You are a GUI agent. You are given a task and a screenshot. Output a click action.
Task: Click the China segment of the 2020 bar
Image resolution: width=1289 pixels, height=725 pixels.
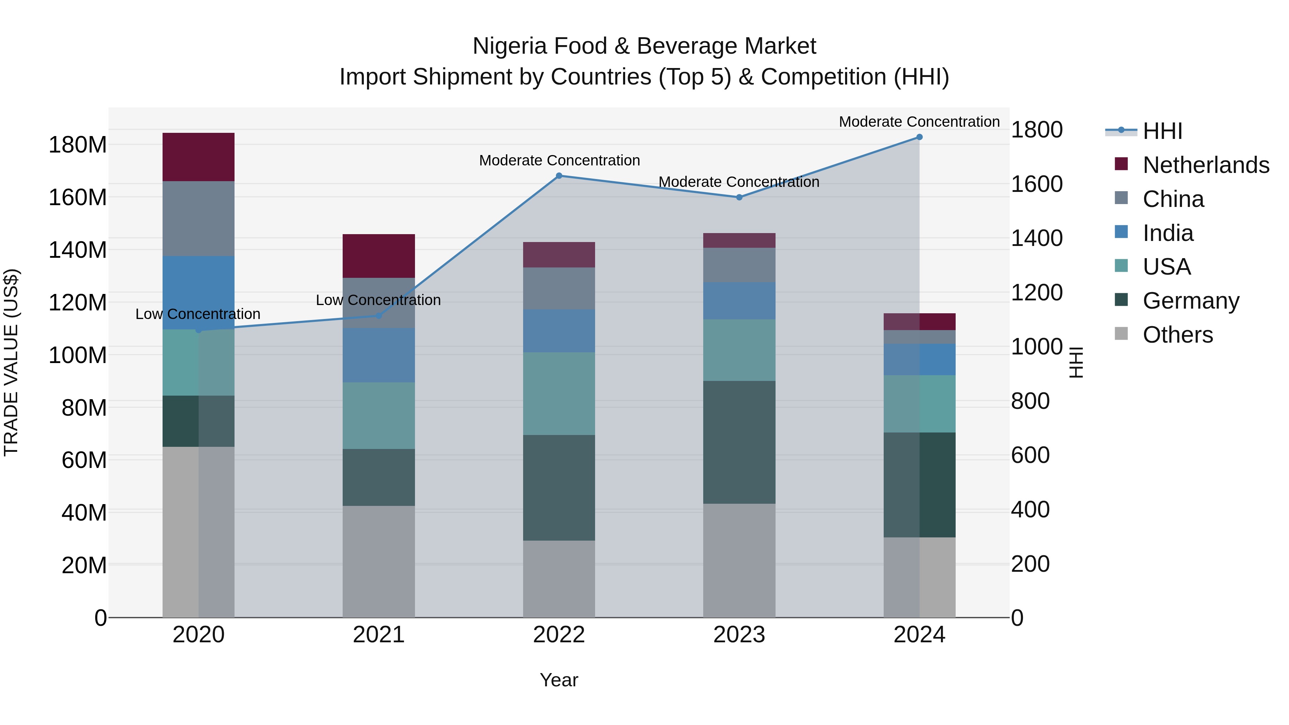tap(199, 219)
